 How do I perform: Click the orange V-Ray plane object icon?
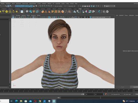click(46, 12)
